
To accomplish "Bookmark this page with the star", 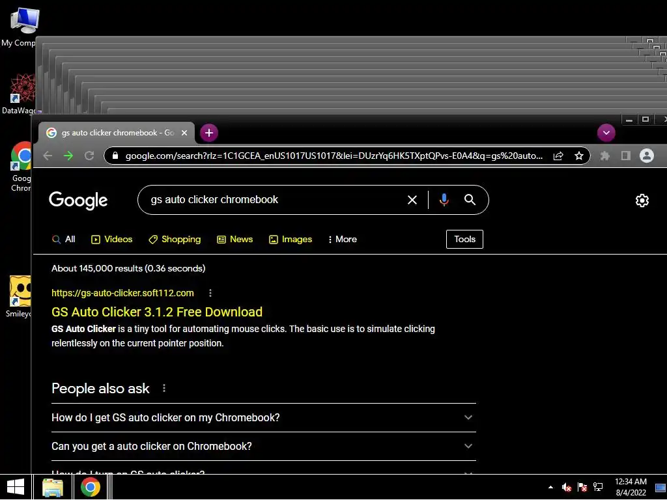I will (579, 156).
